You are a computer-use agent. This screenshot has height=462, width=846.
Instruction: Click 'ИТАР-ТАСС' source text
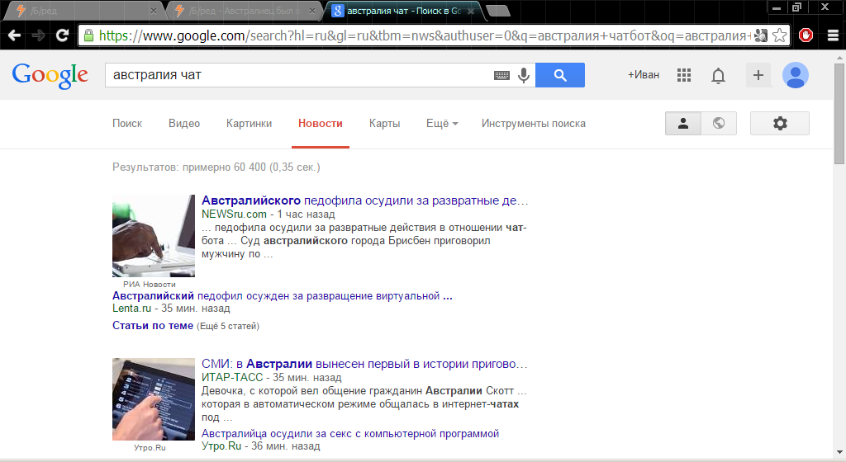pos(232,378)
